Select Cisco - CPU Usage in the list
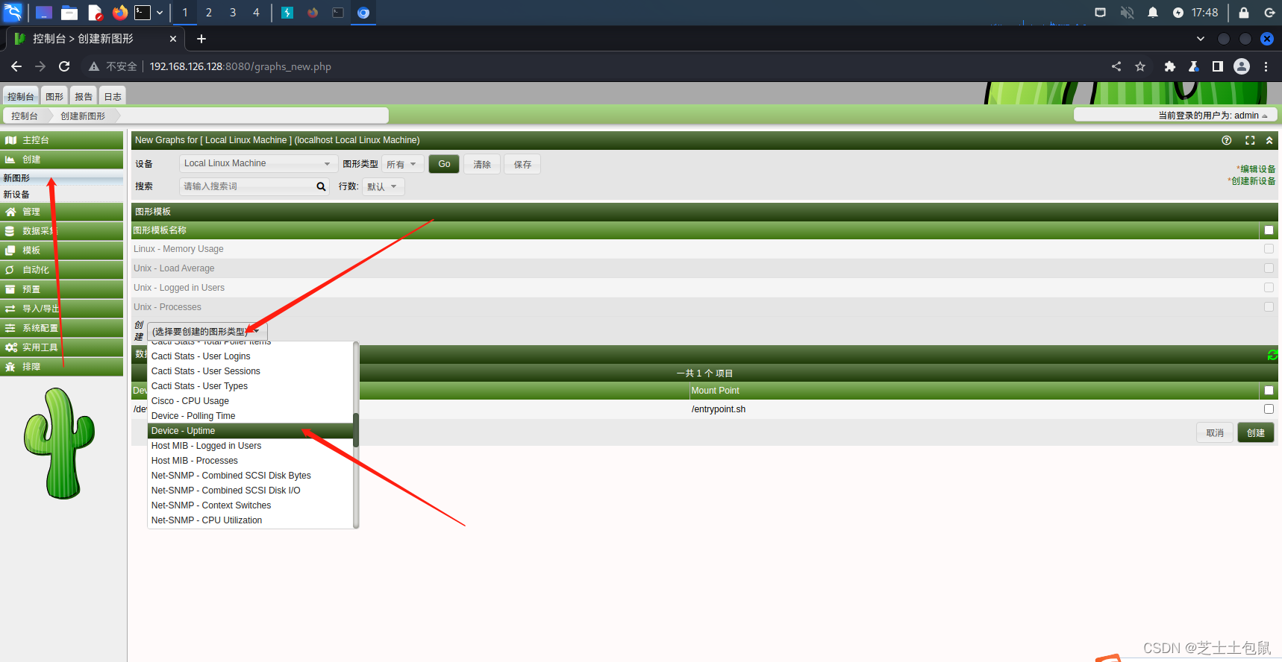 click(251, 401)
